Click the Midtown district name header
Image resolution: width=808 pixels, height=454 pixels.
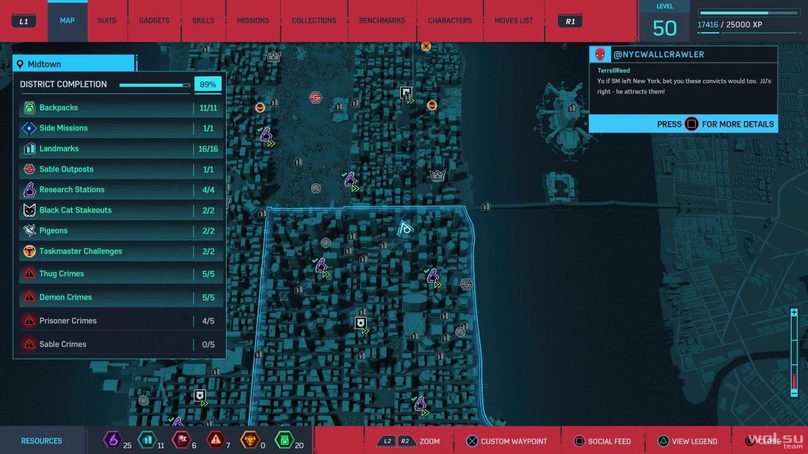[74, 64]
